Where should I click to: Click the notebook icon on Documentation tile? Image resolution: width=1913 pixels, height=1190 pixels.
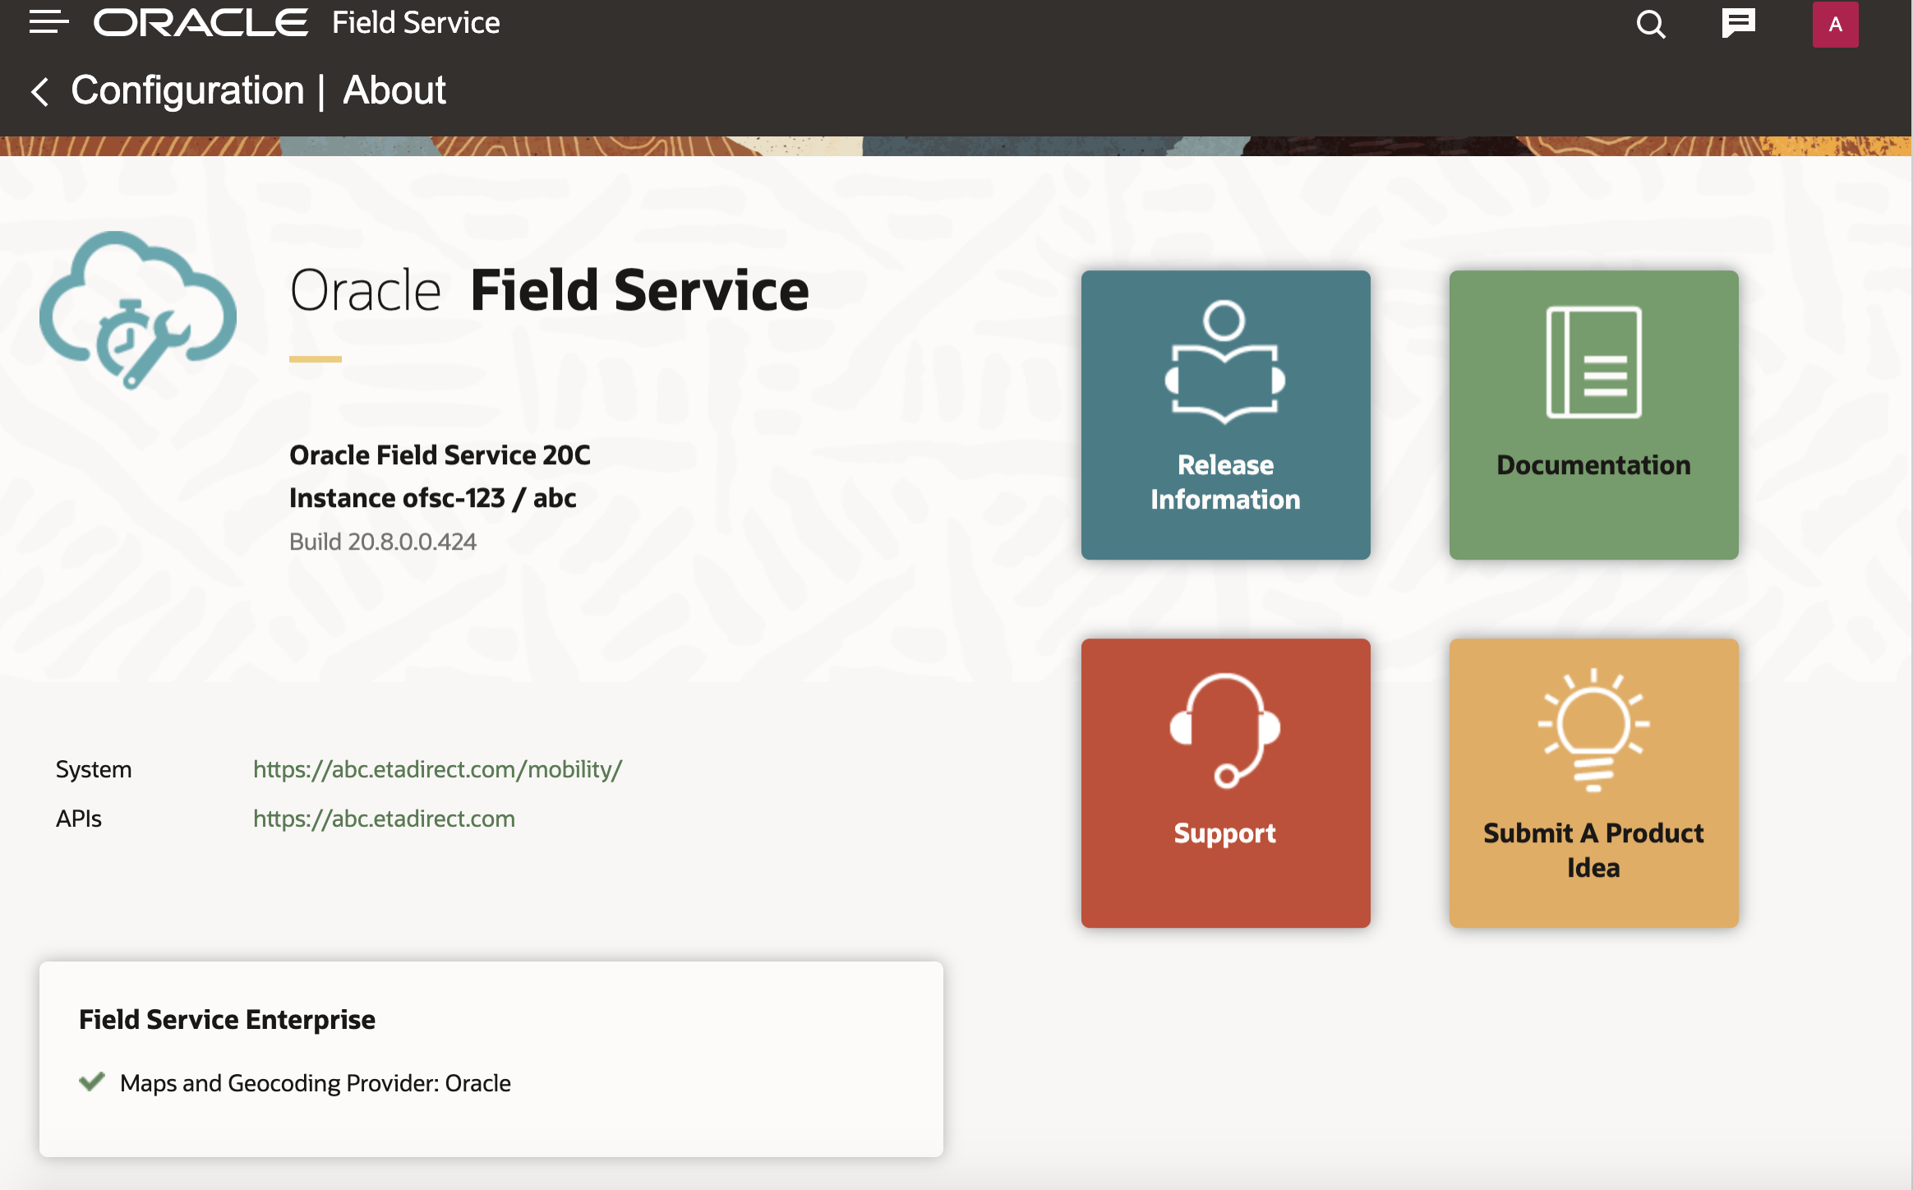tap(1593, 362)
